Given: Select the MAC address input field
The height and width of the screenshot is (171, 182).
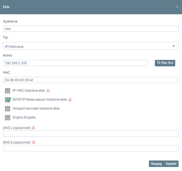Looking at the screenshot, I should (91, 80).
